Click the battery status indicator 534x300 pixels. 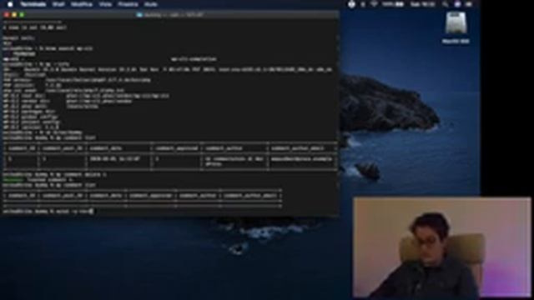click(x=393, y=4)
